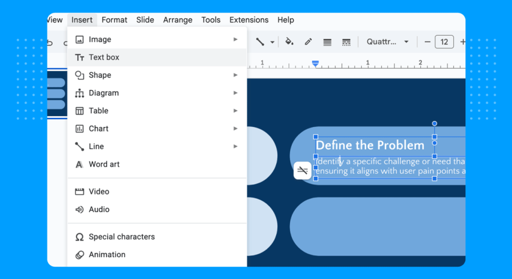The height and width of the screenshot is (279, 512).
Task: Click the Line icon in menu
Action: click(79, 146)
